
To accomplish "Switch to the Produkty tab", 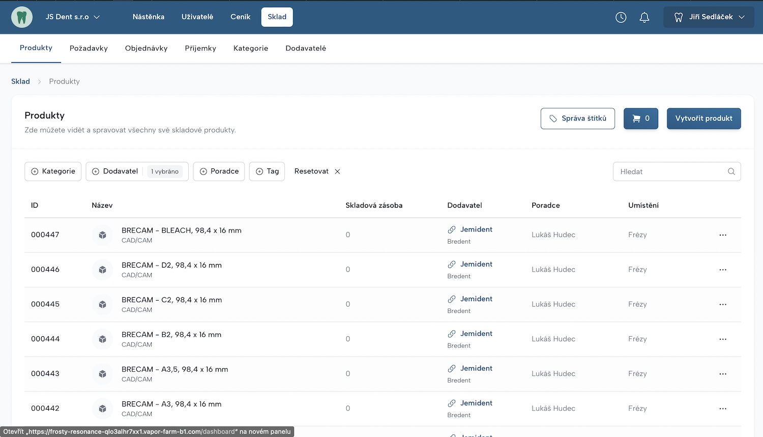I will [x=36, y=48].
